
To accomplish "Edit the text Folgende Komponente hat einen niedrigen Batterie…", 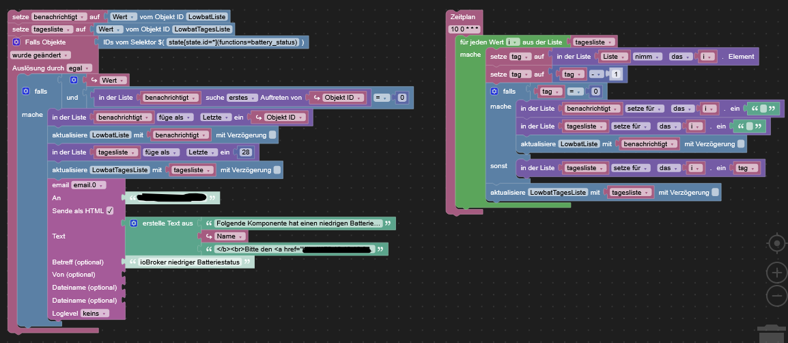I will (298, 223).
